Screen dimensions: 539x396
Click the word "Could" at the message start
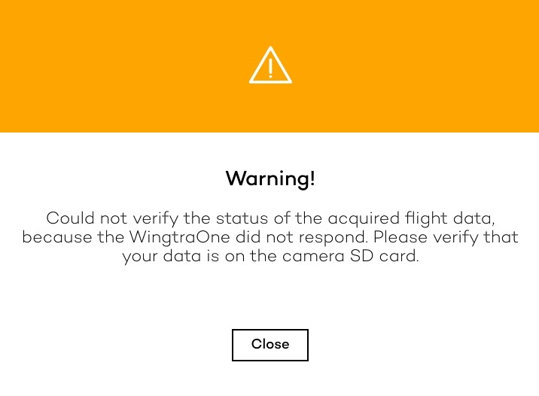(x=70, y=218)
